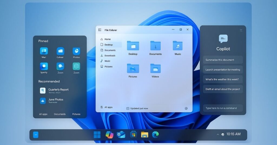277x145 pixels.
Task: Click Summarize this document suggestion
Action: pos(223,60)
